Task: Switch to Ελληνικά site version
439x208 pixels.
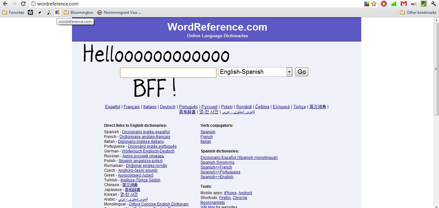Action: tap(281, 107)
